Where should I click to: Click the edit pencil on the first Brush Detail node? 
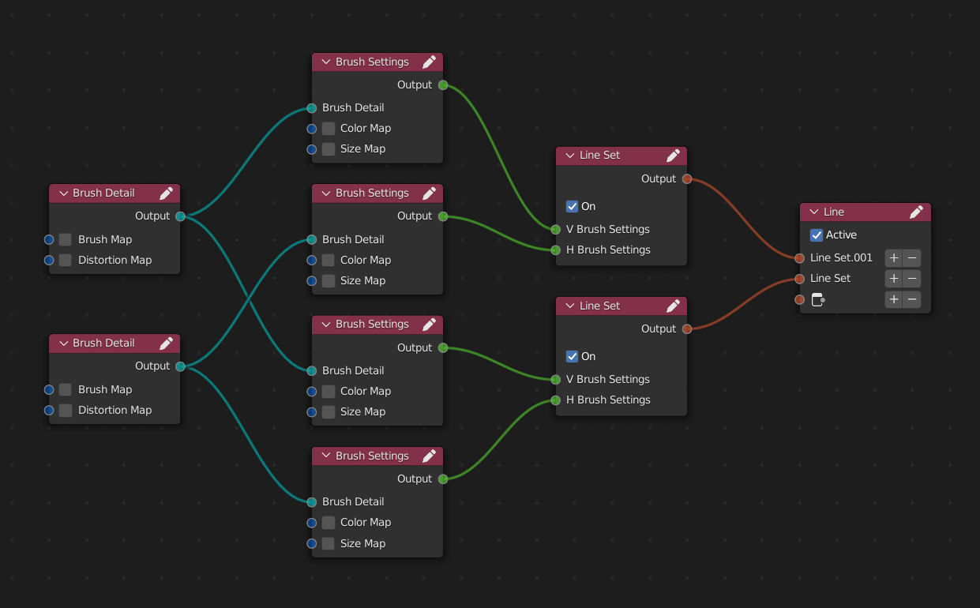[x=166, y=193]
